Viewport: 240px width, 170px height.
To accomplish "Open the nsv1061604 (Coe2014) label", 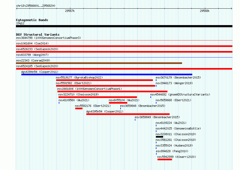I will [x=32, y=43].
